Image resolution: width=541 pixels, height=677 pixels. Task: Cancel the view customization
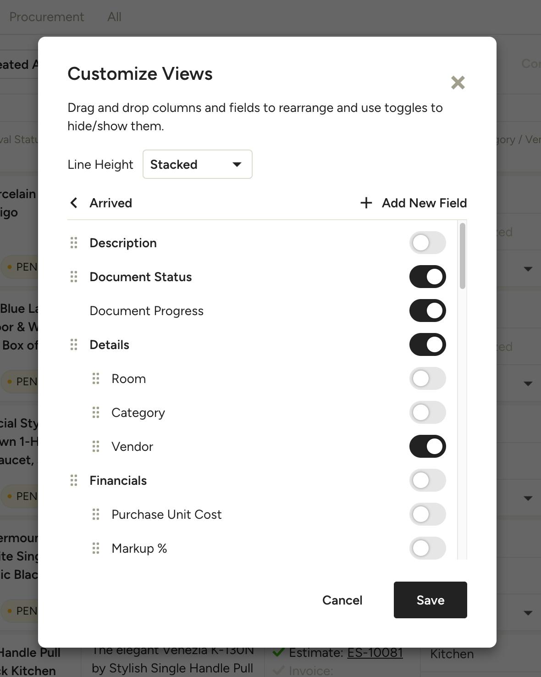pyautogui.click(x=342, y=600)
